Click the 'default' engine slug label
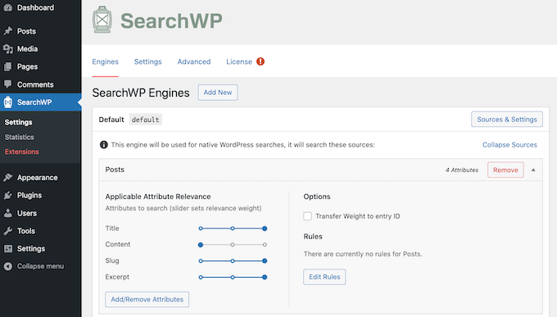The height and width of the screenshot is (317, 557). pos(145,120)
